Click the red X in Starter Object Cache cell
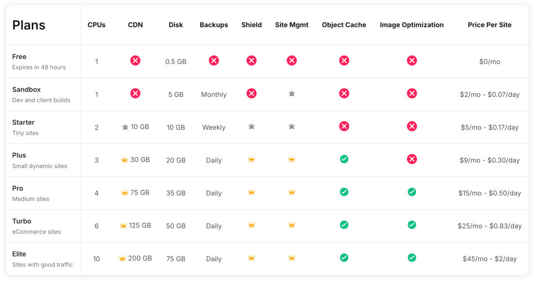This screenshot has width=533, height=281. tap(344, 126)
